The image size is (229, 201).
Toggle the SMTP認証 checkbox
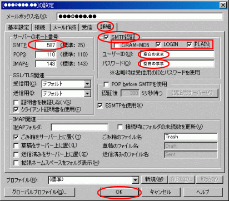[x=106, y=38]
